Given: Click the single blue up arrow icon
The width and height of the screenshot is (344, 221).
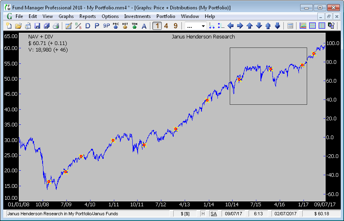Looking at the screenshot, I should click(249, 26).
